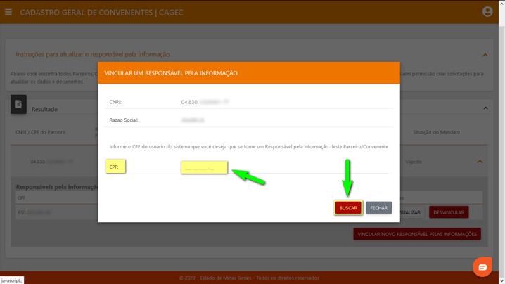
Task: Collapse the Vigente row chevron
Action: [480, 162]
